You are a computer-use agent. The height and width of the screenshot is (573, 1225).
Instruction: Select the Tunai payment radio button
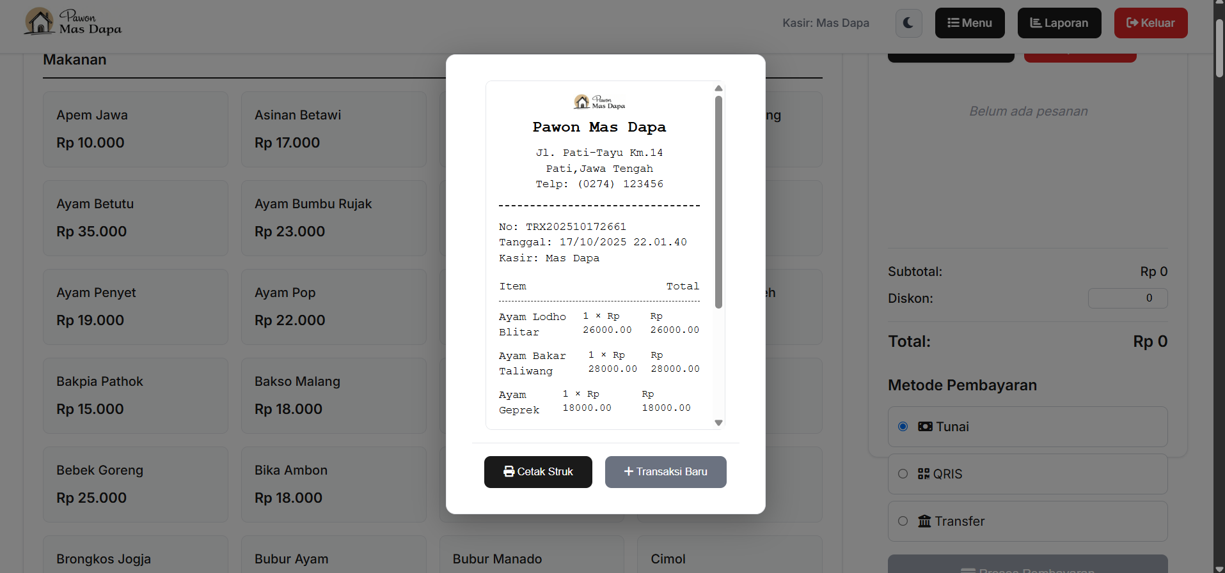[x=903, y=427]
